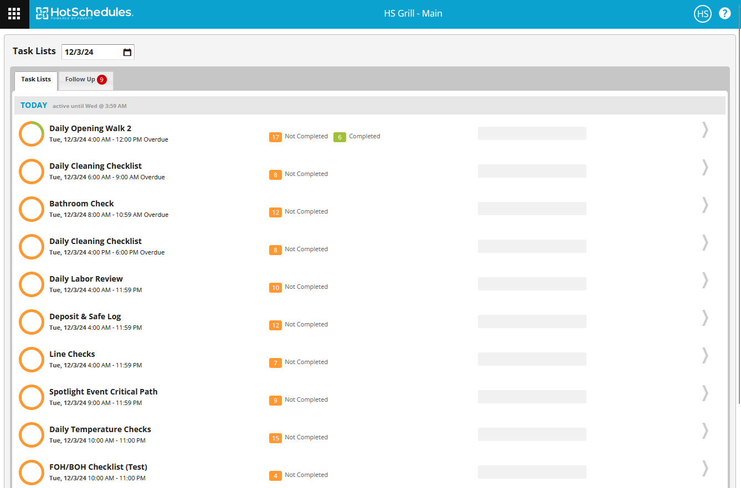Click progress ring for FOH/BOH Checklist (Test)
The image size is (741, 488).
tap(32, 473)
